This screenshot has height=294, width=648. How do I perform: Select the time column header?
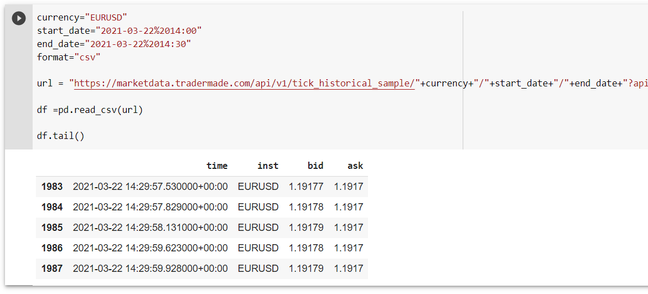click(x=217, y=166)
